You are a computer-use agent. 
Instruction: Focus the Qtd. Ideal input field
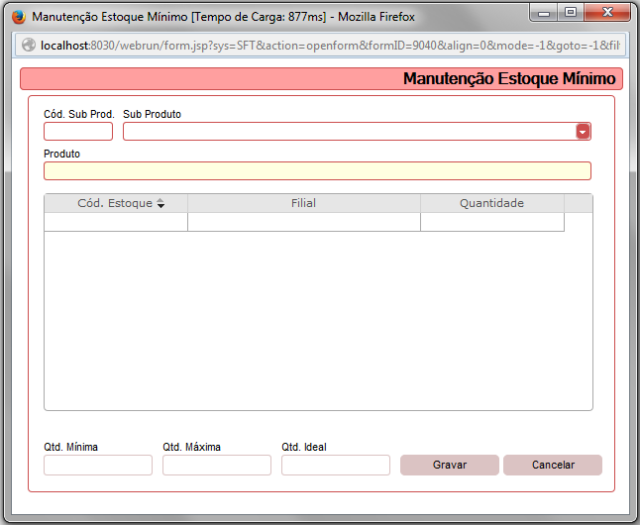336,465
